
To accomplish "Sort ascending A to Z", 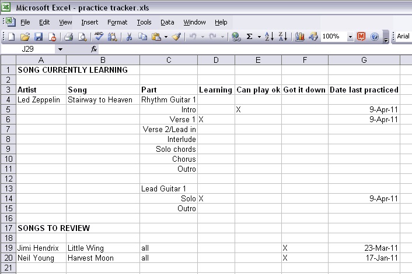I will pyautogui.click(x=270, y=37).
